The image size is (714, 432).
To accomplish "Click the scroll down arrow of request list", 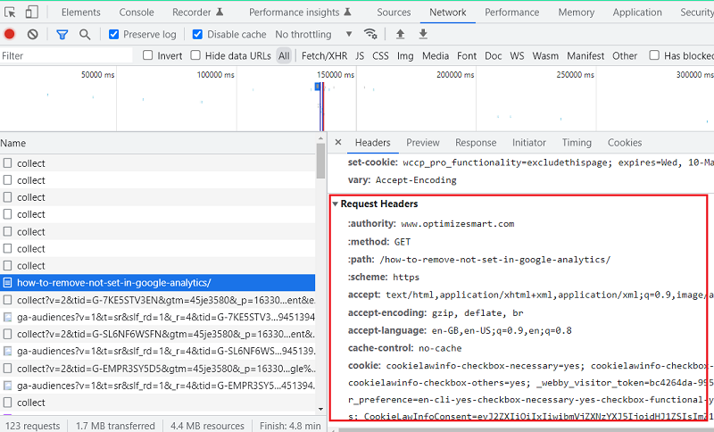I will (320, 409).
